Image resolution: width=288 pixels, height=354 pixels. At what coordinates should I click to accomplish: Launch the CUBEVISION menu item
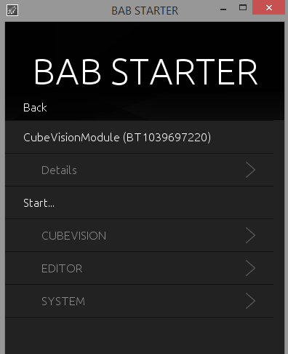140,235
